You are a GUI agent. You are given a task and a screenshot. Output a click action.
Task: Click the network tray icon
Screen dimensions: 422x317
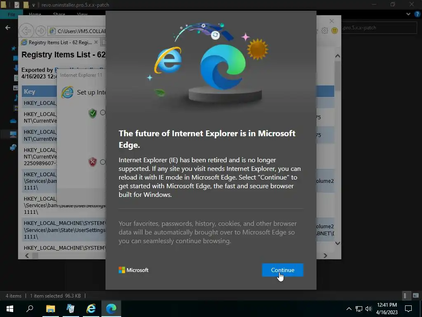(x=359, y=309)
